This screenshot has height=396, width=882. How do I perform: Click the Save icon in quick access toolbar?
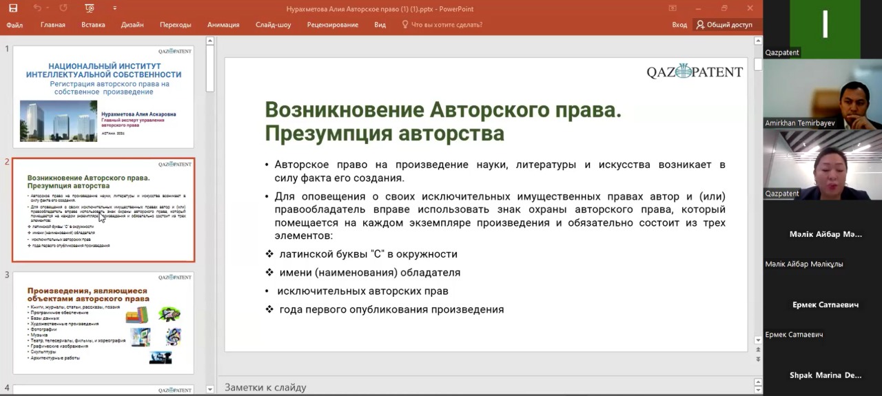pos(12,8)
